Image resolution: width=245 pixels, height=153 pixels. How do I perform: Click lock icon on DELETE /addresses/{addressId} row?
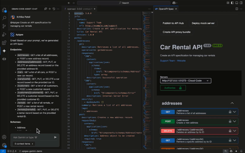tap(230, 131)
